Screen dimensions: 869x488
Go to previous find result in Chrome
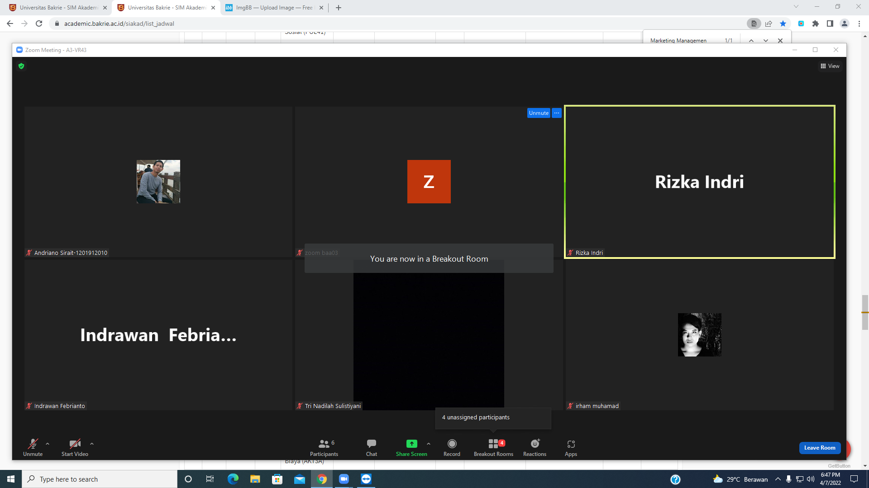click(751, 41)
